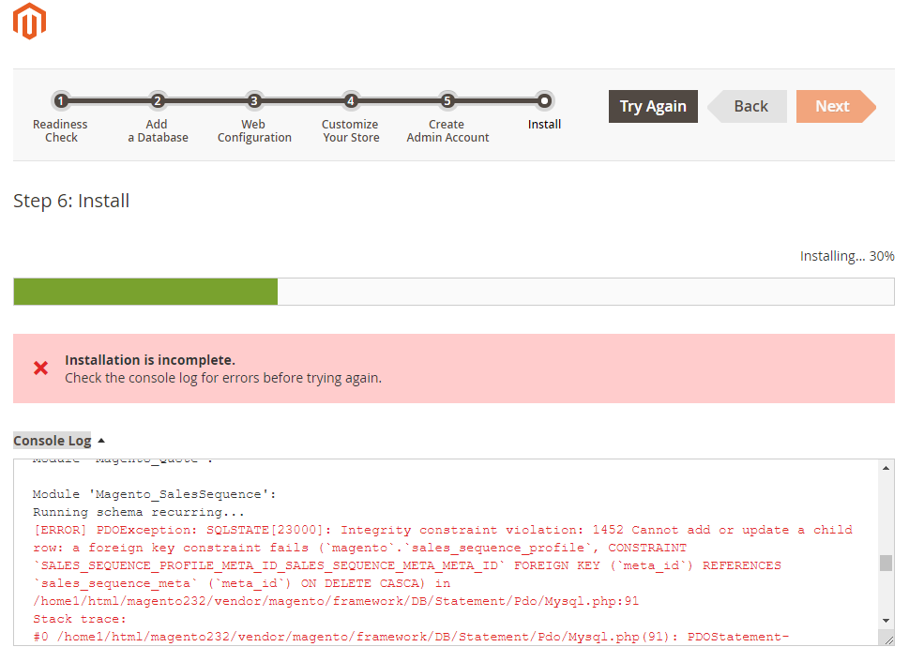Click the 'row: a foreign key constraint fails' line
Viewport: 909px width, 662px height.
359,548
